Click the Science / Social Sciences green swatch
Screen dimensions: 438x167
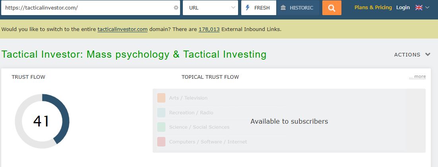coord(161,127)
